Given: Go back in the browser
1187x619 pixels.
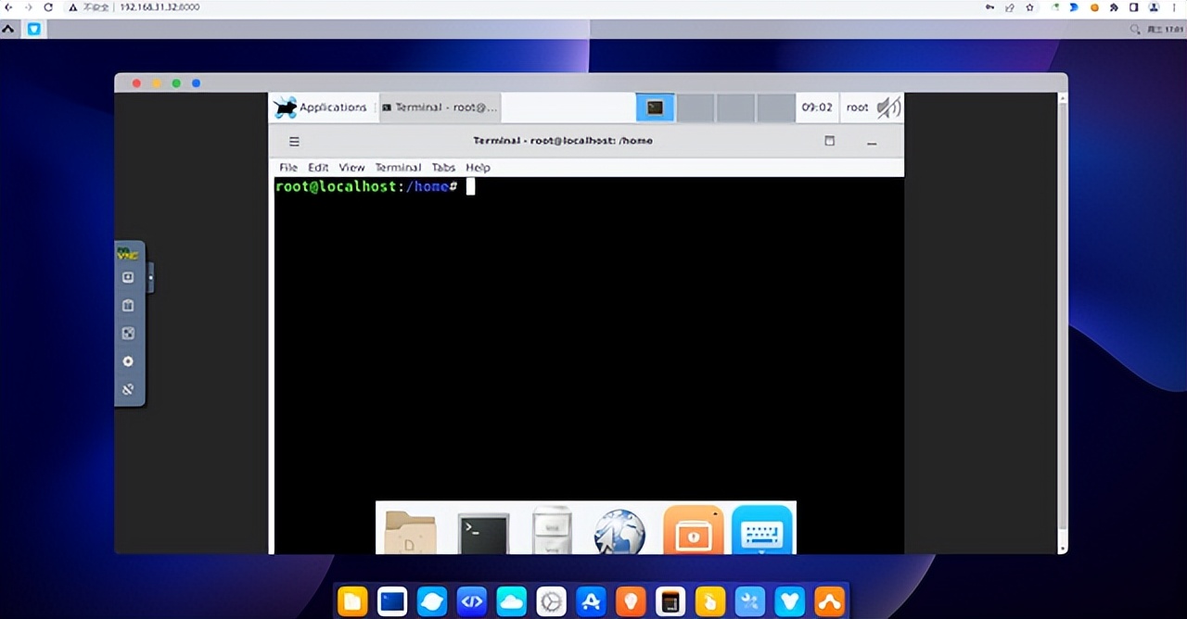Looking at the screenshot, I should (x=8, y=7).
